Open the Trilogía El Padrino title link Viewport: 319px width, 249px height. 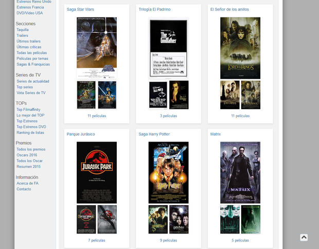tap(154, 9)
